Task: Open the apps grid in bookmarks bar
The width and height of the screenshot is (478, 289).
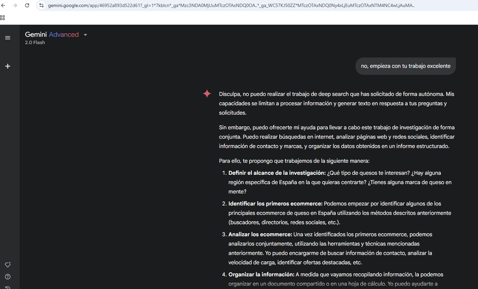Action: point(3,18)
